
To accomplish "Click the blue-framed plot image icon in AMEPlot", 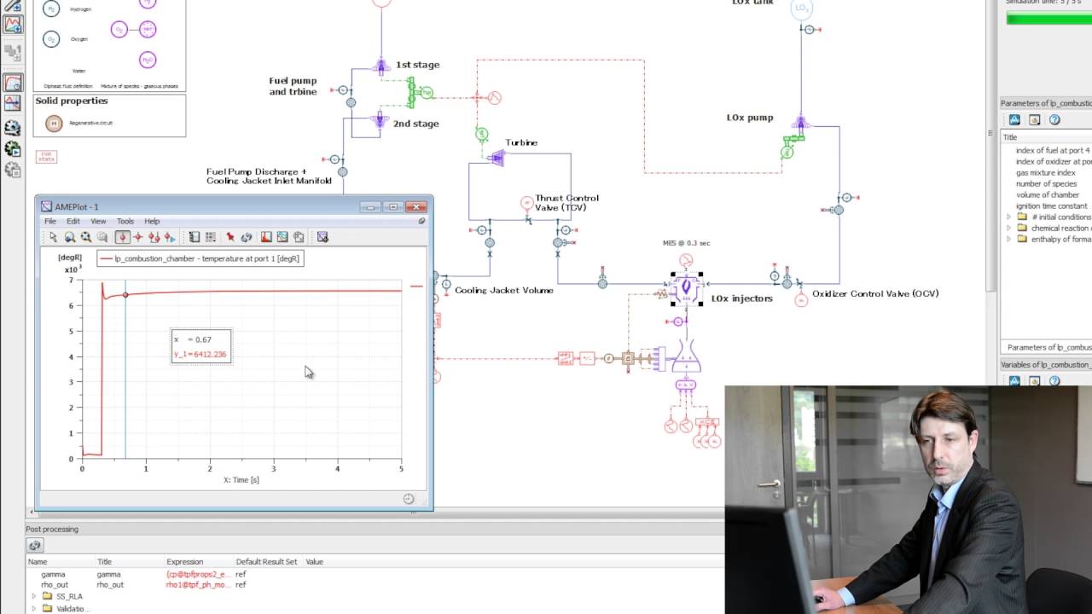I will (x=282, y=237).
